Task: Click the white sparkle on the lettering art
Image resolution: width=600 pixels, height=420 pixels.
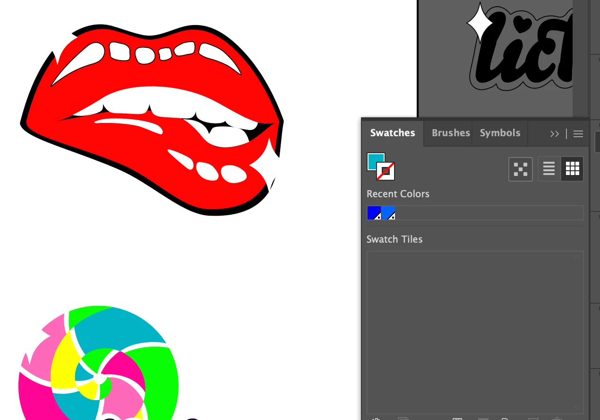Action: (480, 23)
